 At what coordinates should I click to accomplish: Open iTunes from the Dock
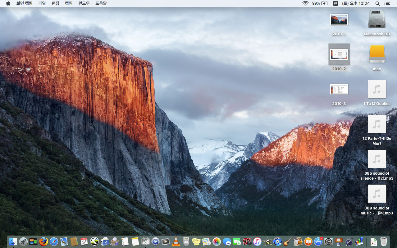(x=257, y=241)
